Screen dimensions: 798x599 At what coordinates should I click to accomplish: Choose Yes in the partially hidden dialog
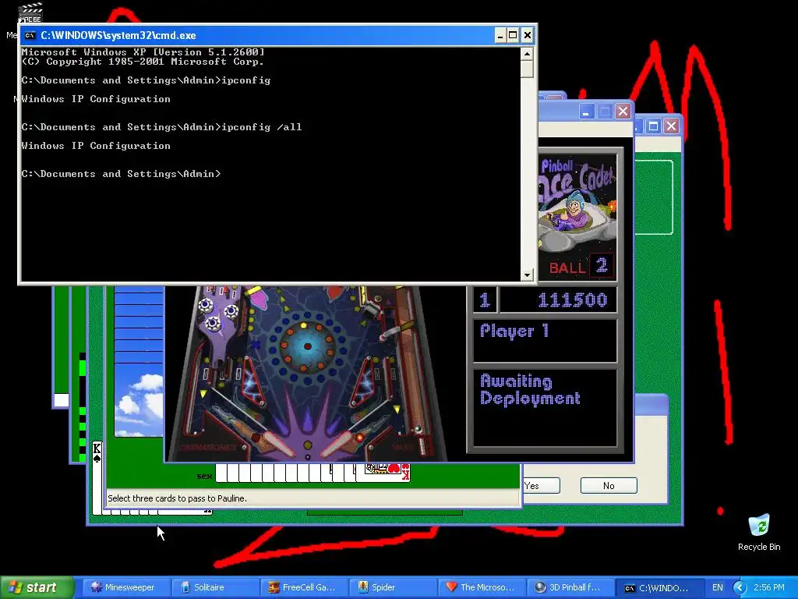(541, 485)
